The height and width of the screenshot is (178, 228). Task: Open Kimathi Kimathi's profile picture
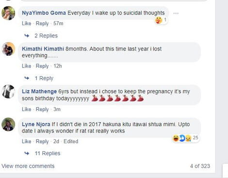click(8, 49)
